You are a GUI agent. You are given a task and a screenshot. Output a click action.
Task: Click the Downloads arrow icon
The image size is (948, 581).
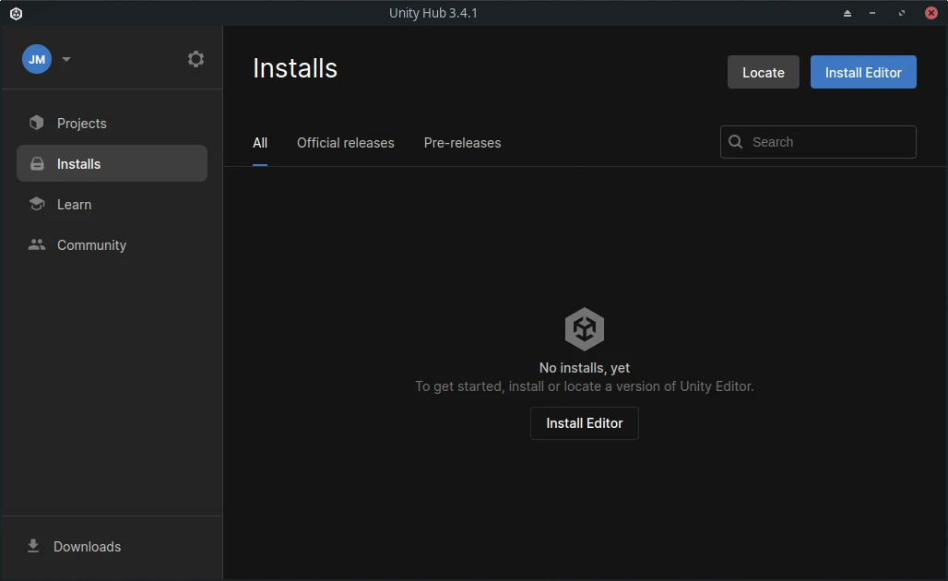(33, 546)
